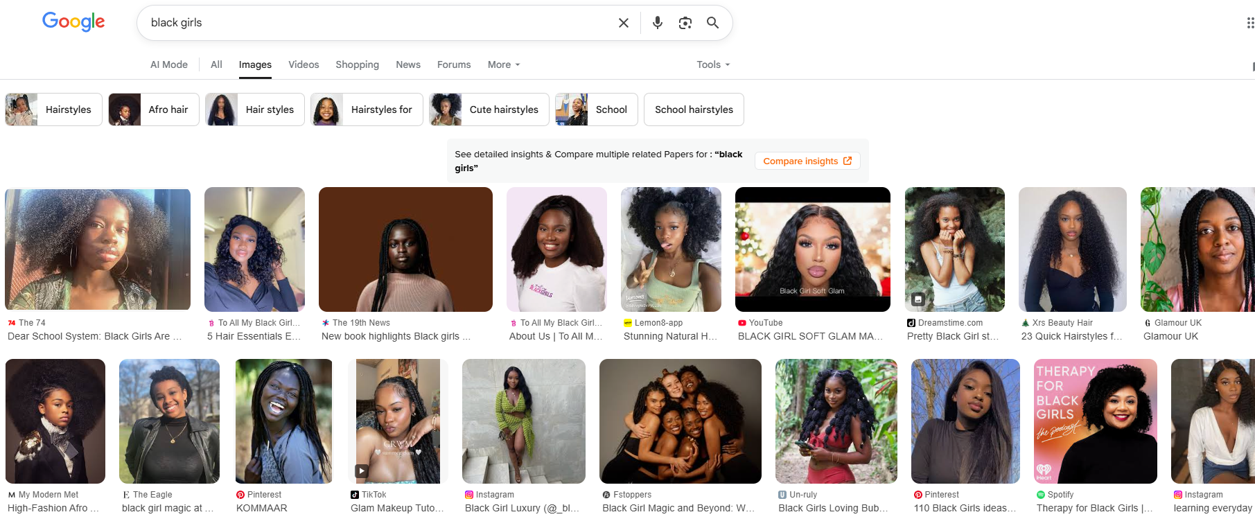The height and width of the screenshot is (519, 1255).
Task: Filter by Afro hair chip
Action: pyautogui.click(x=154, y=109)
